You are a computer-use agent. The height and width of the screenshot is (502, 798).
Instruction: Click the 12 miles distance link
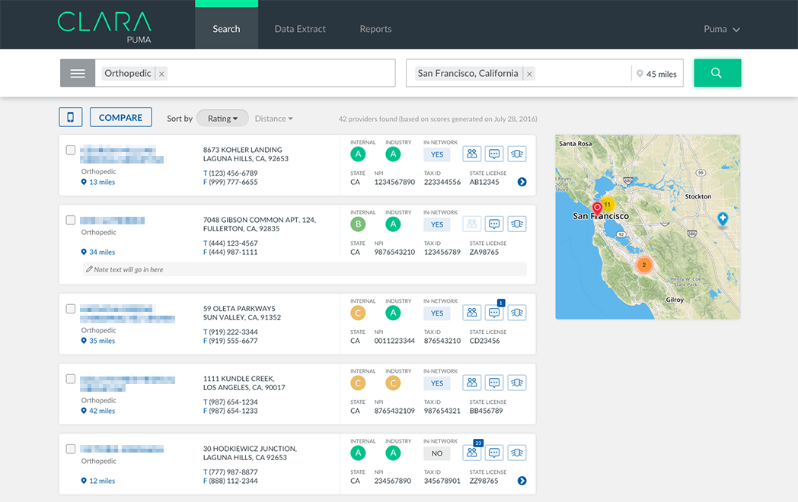(x=98, y=481)
